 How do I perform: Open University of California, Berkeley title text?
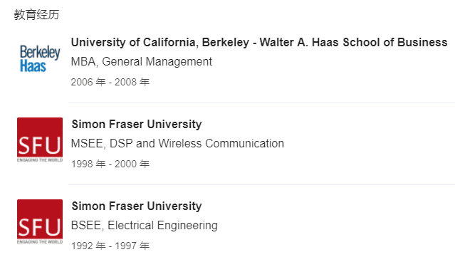point(160,42)
